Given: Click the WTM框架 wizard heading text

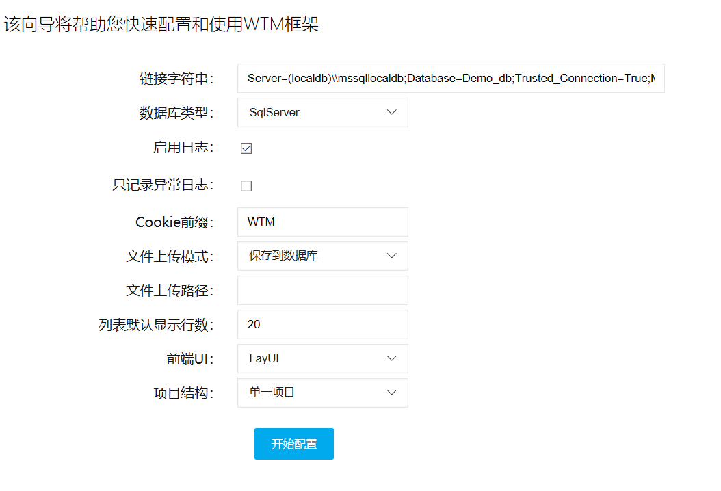Looking at the screenshot, I should coord(161,24).
